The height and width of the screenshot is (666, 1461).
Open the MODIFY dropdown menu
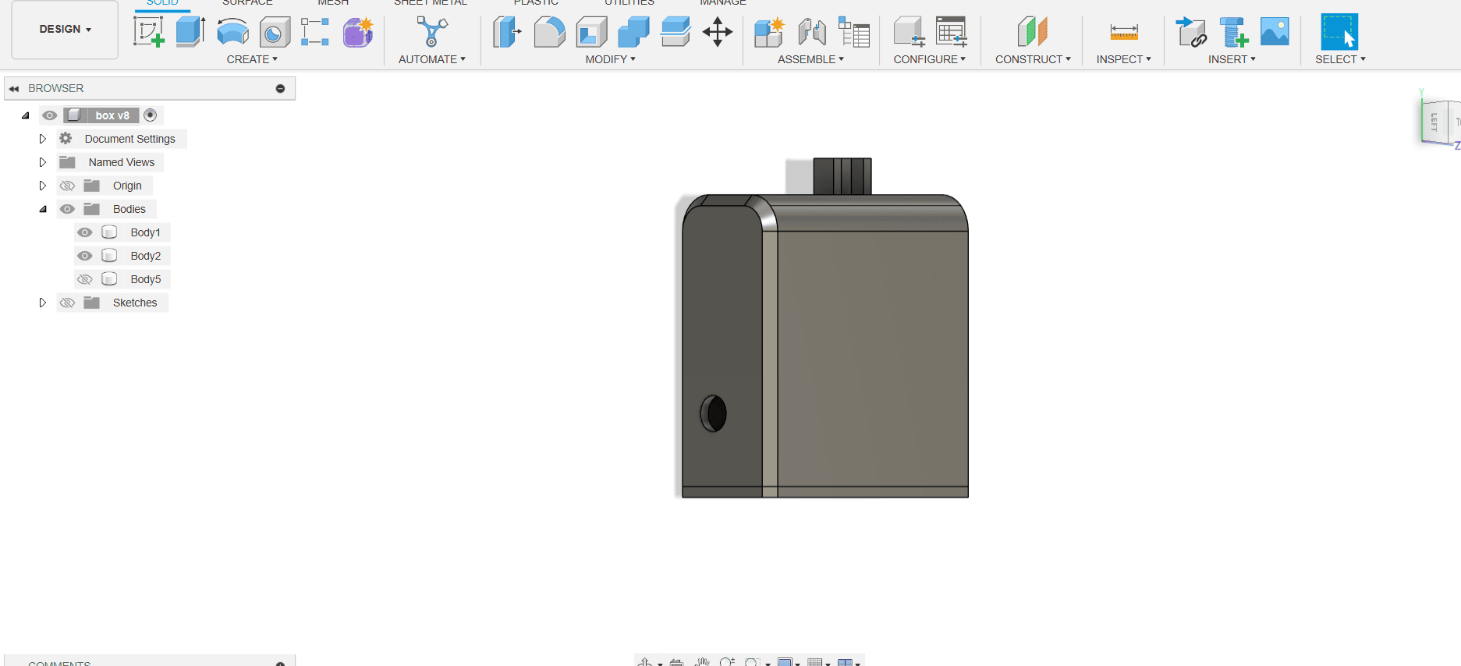[611, 59]
